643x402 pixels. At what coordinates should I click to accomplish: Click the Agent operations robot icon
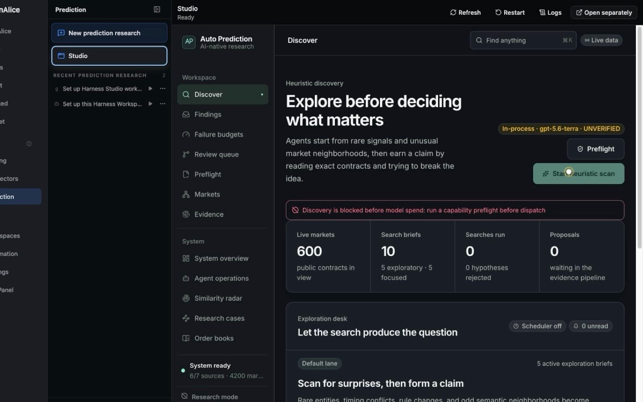(186, 278)
